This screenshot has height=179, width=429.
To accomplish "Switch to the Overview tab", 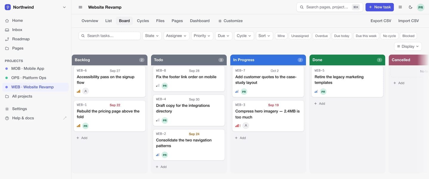I will tap(90, 21).
